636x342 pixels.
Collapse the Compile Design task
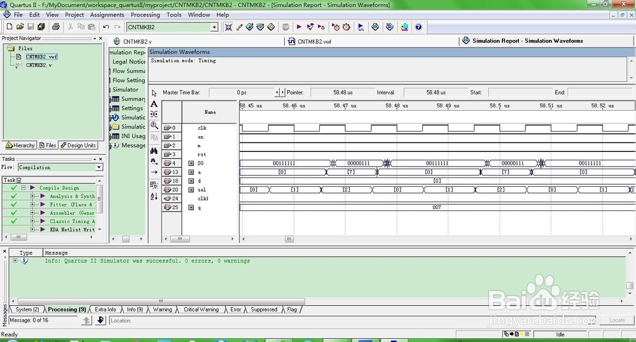coord(24,188)
